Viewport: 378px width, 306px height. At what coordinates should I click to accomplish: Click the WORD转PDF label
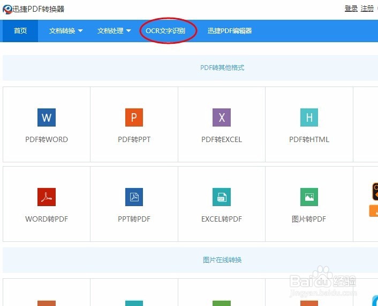[x=47, y=219]
